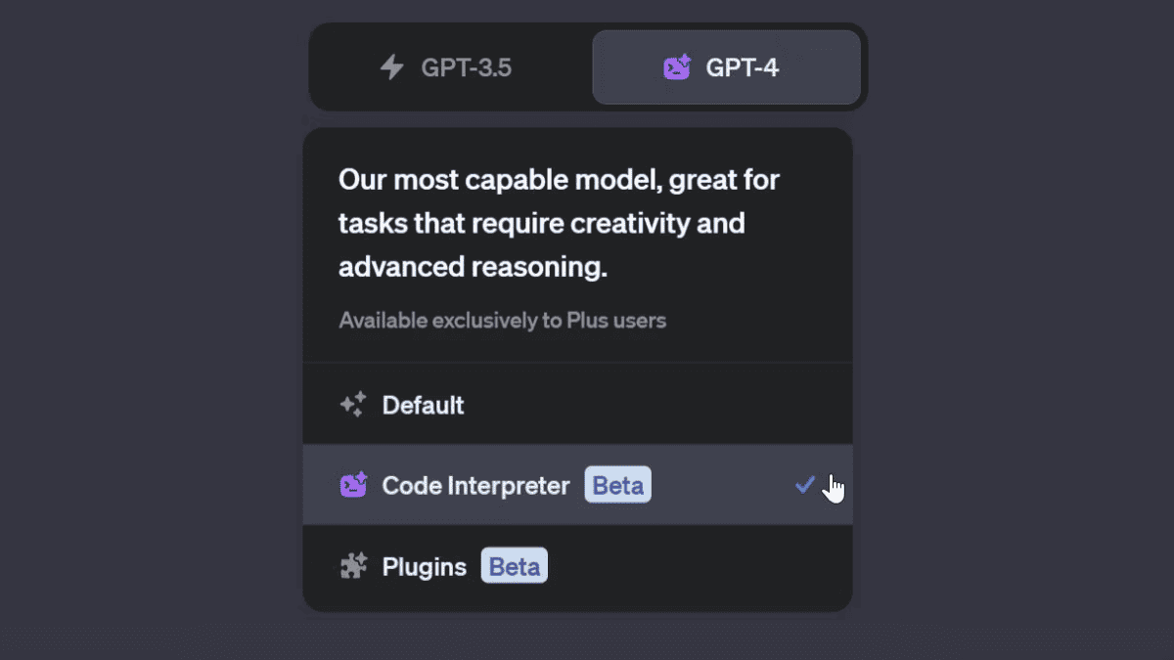Click the Code Interpreter model icon
The width and height of the screenshot is (1174, 660).
pyautogui.click(x=353, y=485)
